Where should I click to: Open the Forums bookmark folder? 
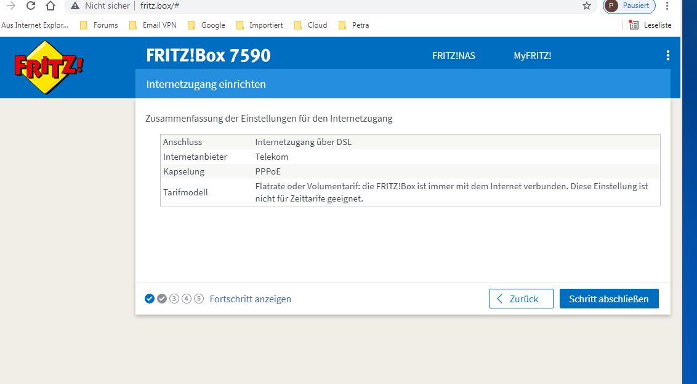click(x=99, y=25)
